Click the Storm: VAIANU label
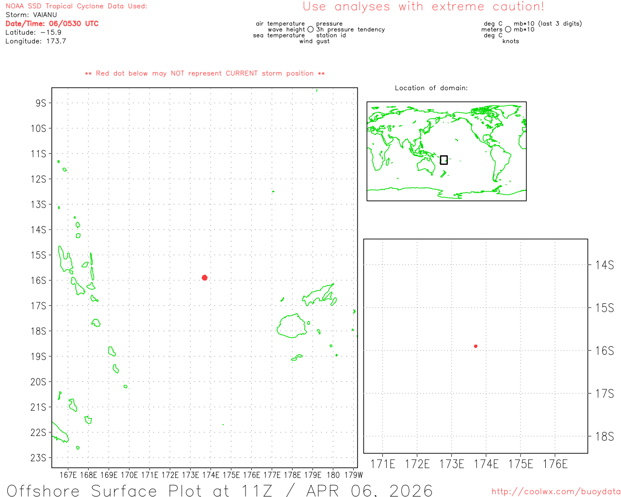The height and width of the screenshot is (497, 621). [x=31, y=15]
